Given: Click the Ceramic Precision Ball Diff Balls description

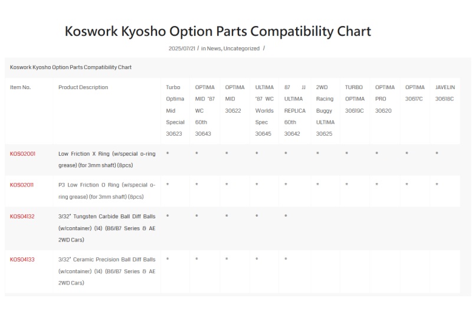Looking at the screenshot, I should 107,272.
